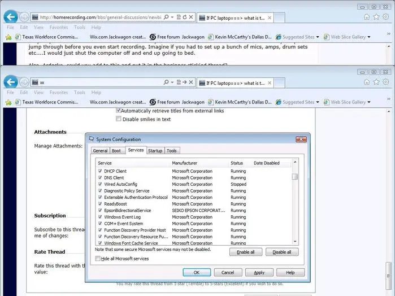
Task: Open File menu in the top browser window
Action: [x=10, y=27]
